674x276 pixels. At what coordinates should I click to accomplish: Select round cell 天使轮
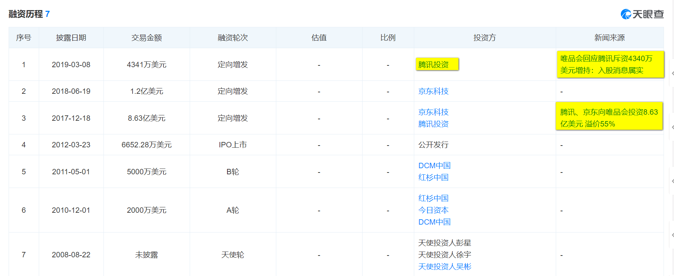coord(233,255)
